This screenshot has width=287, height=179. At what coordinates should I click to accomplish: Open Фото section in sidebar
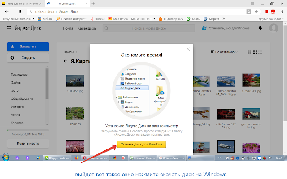pyautogui.click(x=15, y=90)
